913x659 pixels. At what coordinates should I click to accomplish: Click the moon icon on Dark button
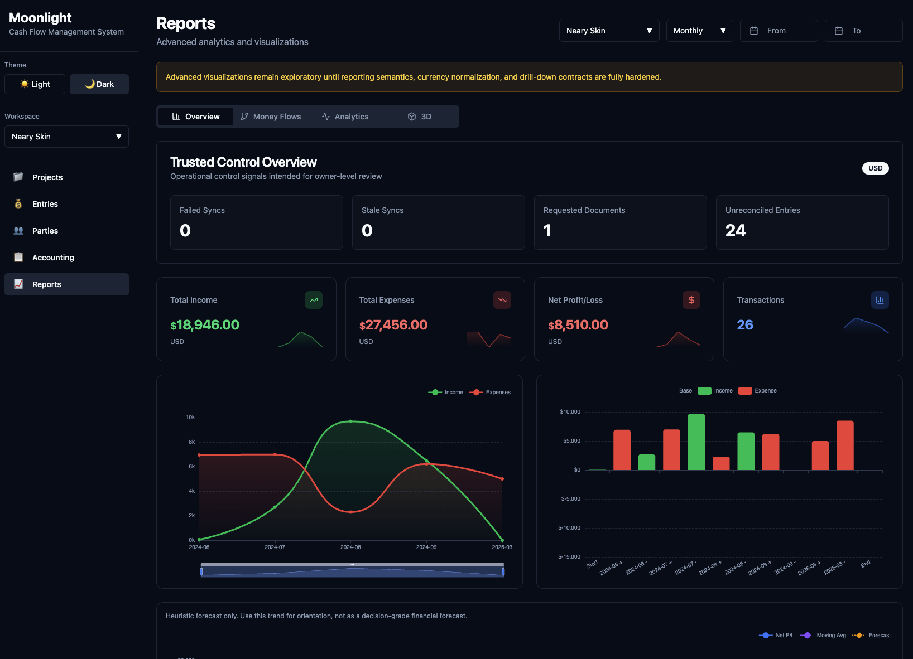coord(90,84)
